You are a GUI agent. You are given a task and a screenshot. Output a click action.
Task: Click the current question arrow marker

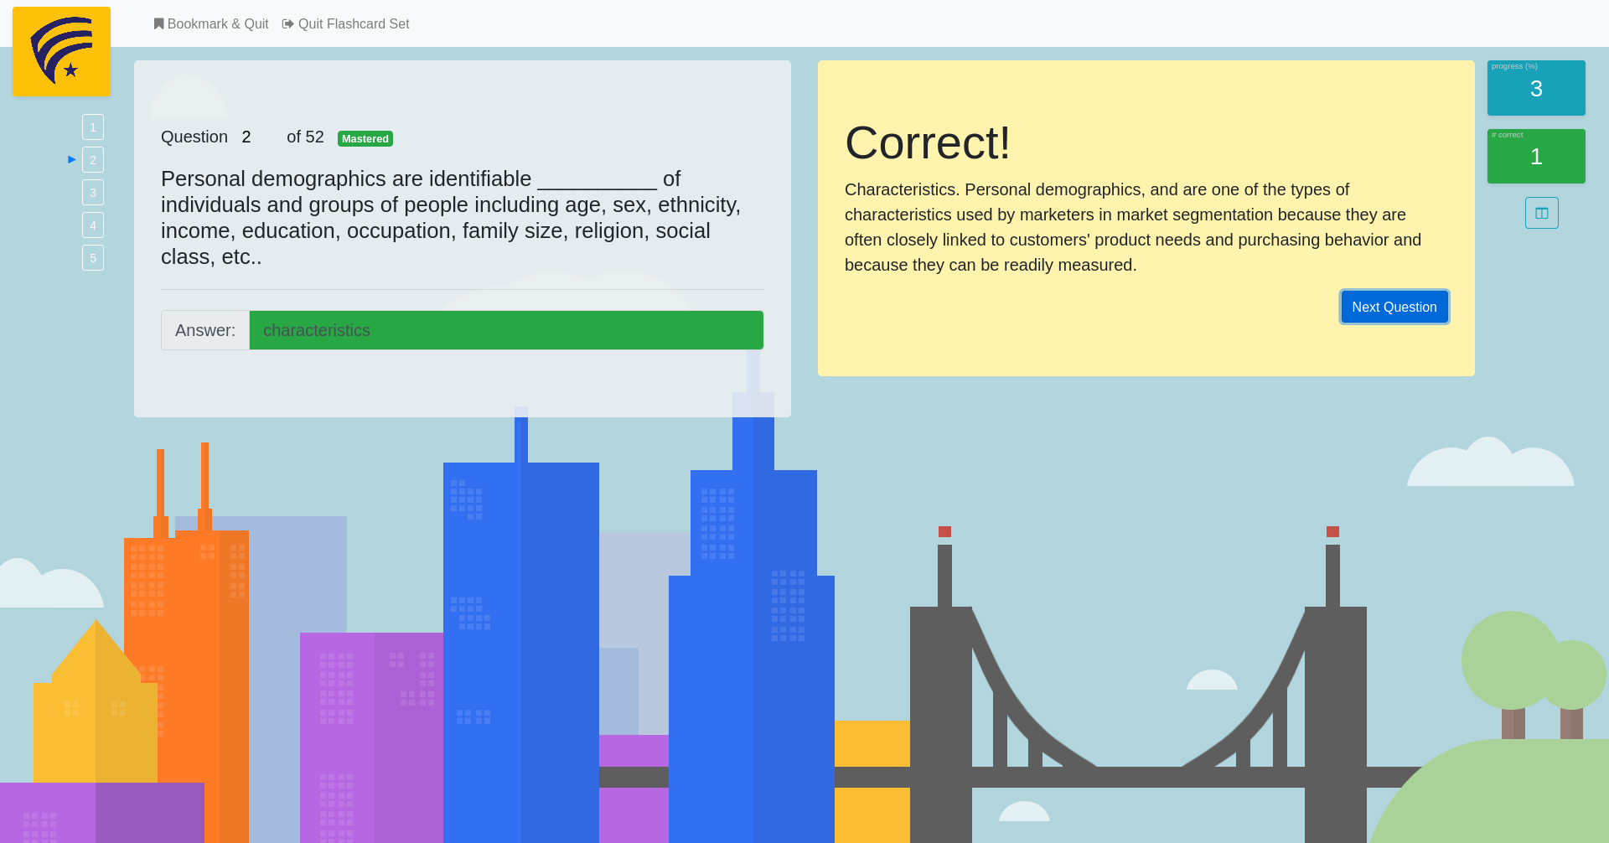click(x=72, y=159)
